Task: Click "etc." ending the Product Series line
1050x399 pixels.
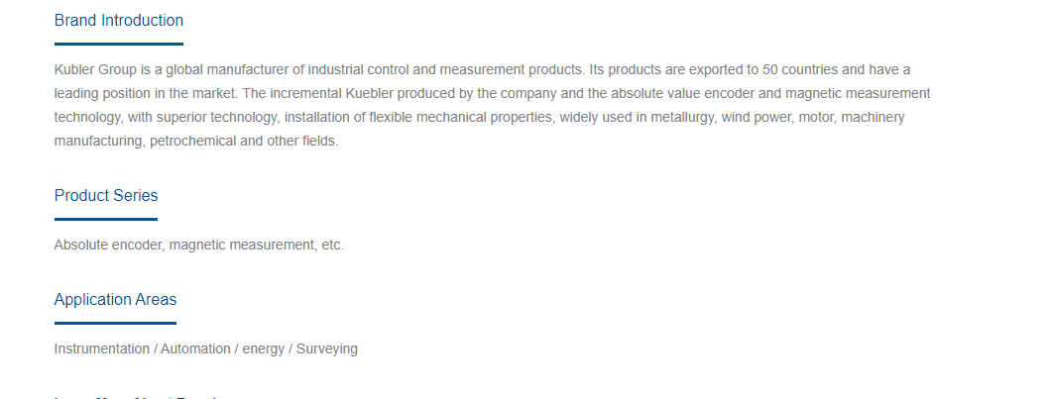Action: pyautogui.click(x=333, y=245)
